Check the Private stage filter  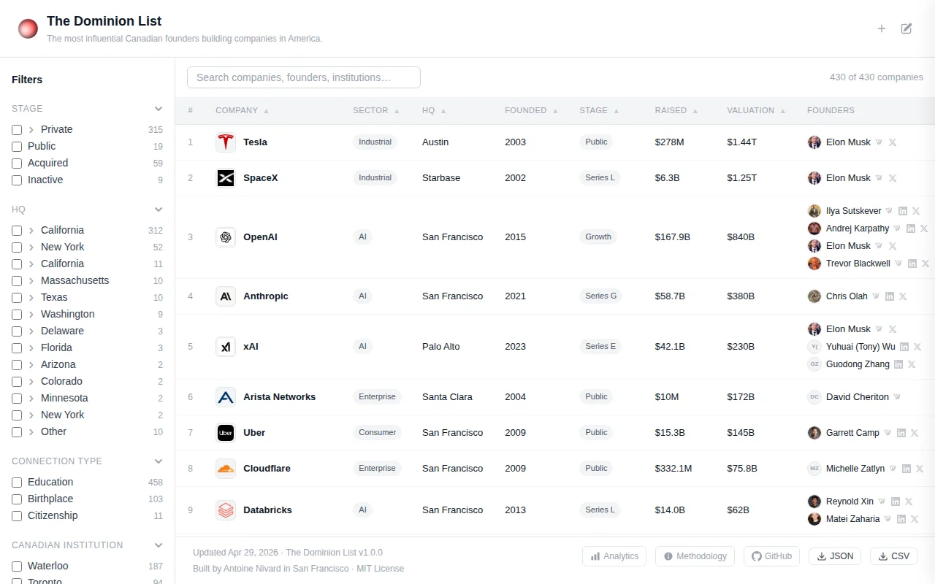tap(17, 130)
